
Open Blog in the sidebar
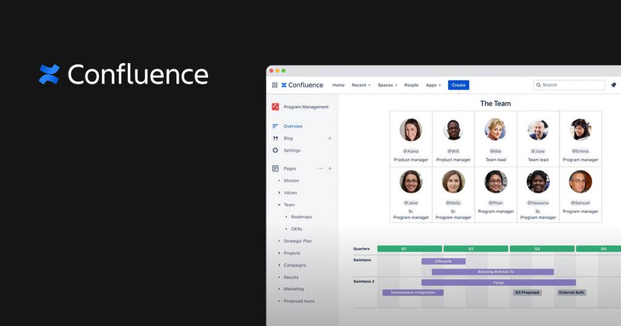[288, 139]
